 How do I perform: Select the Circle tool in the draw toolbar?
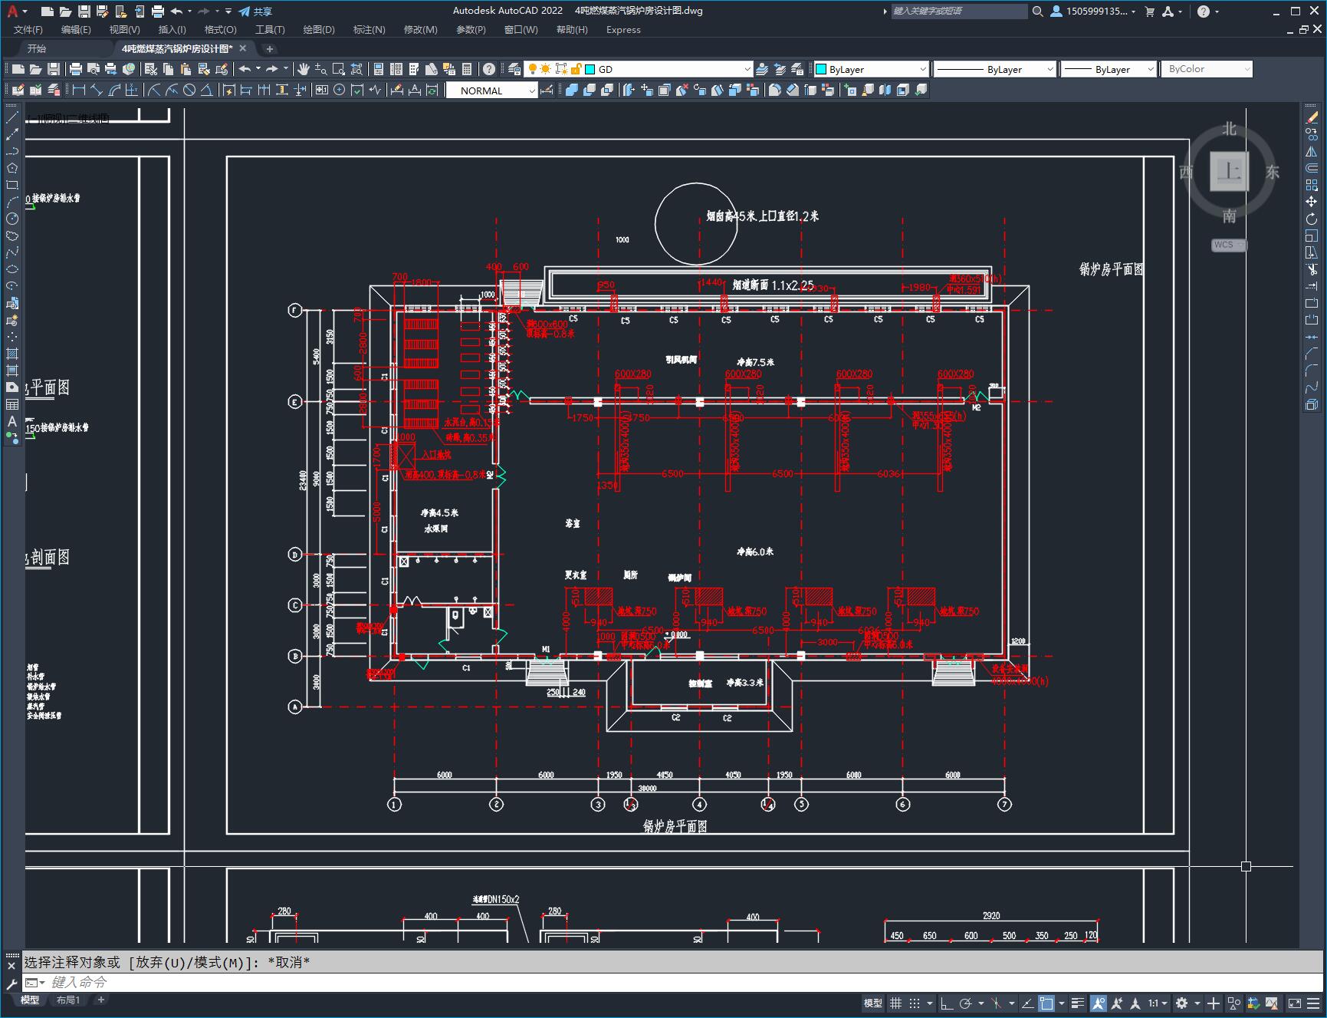pos(12,219)
